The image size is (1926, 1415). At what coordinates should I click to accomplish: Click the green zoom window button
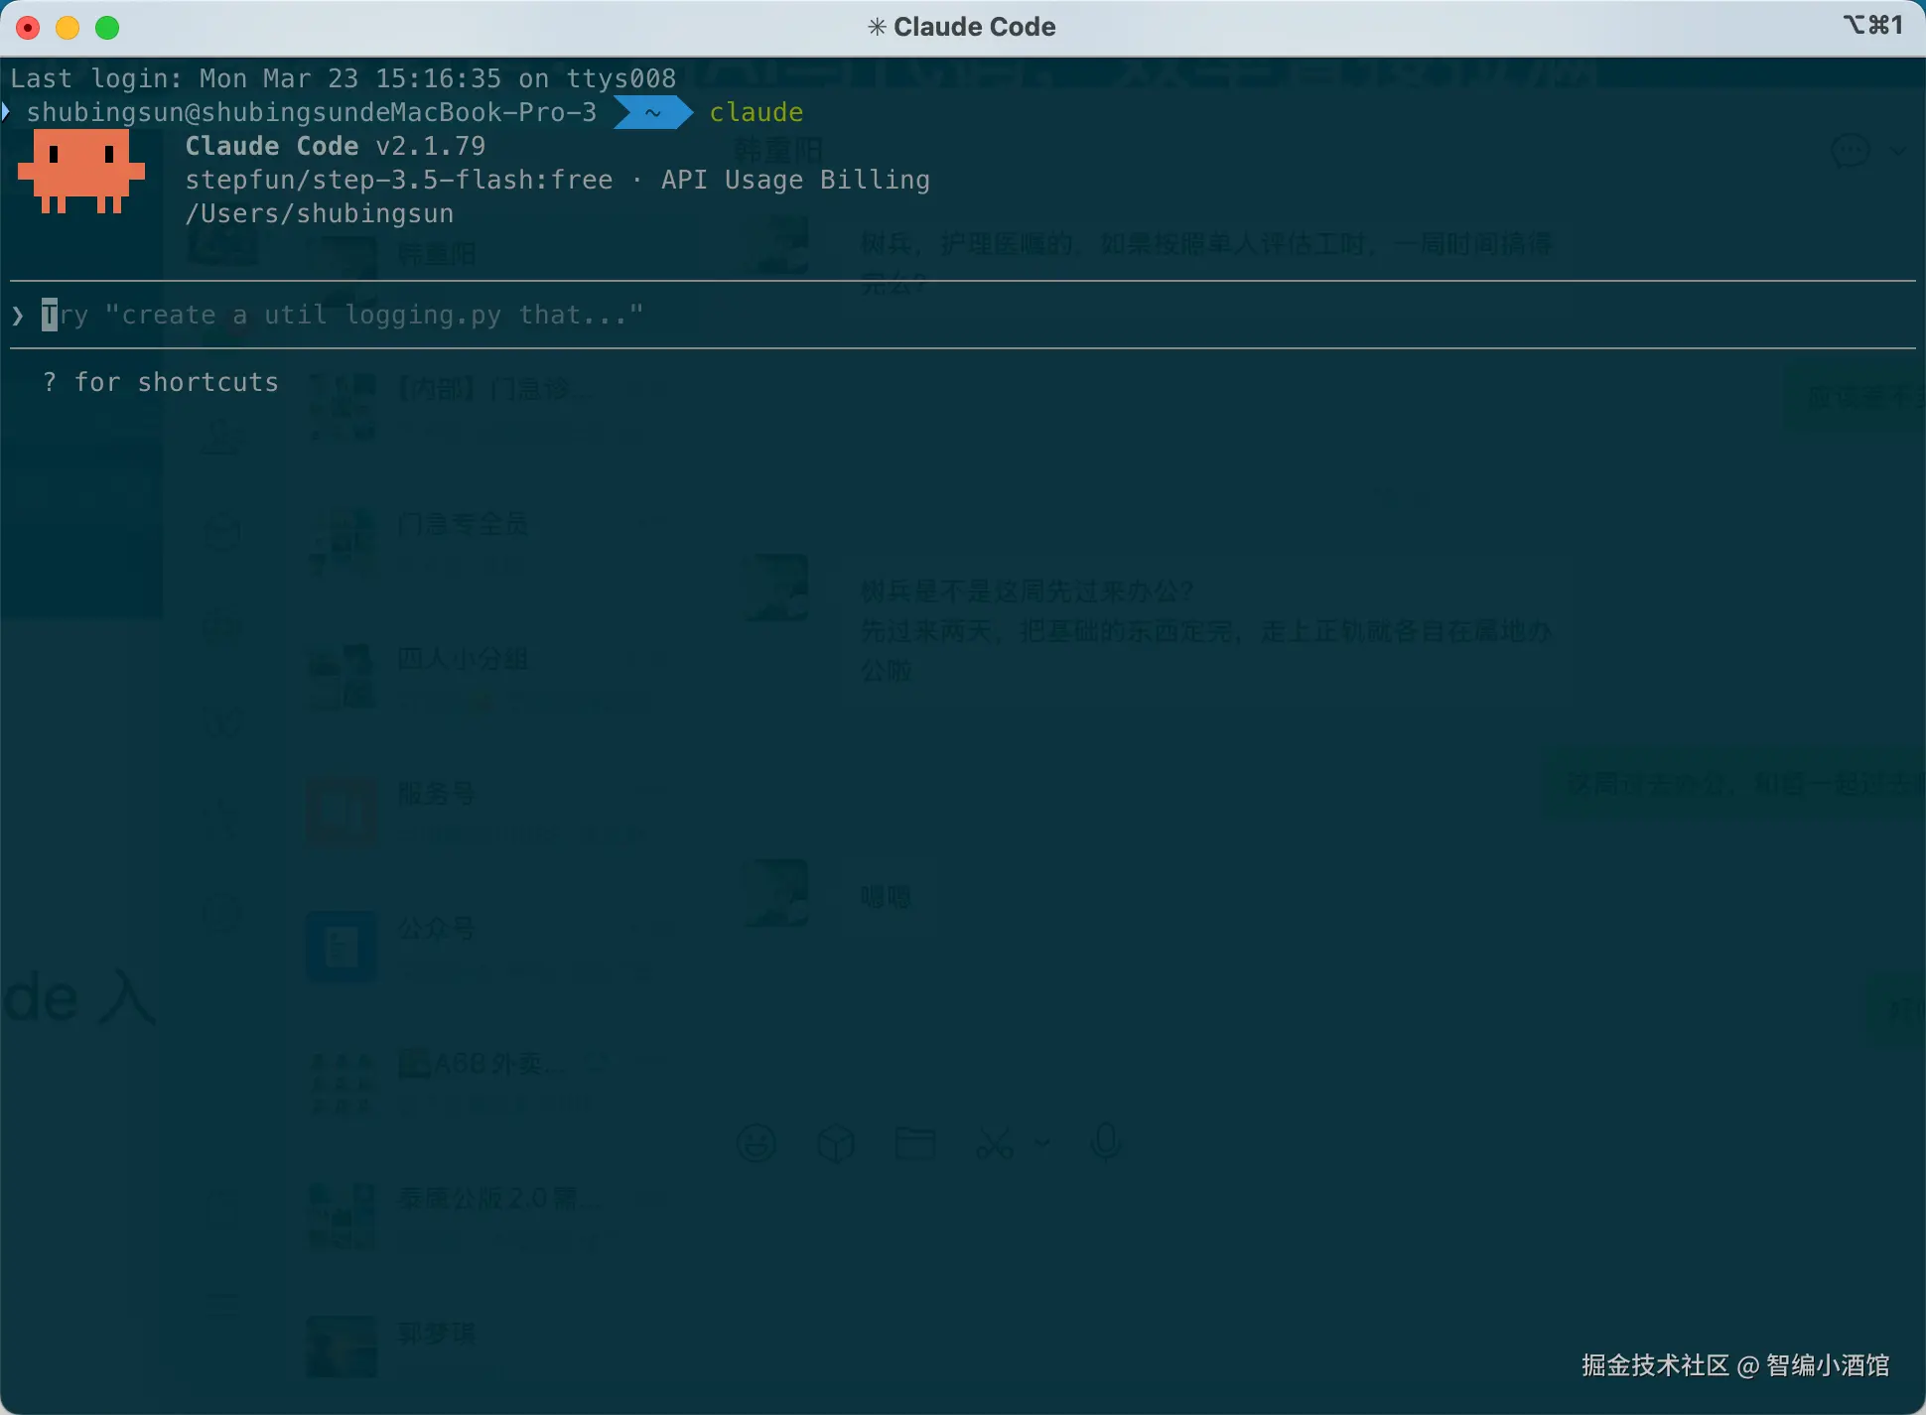click(107, 28)
